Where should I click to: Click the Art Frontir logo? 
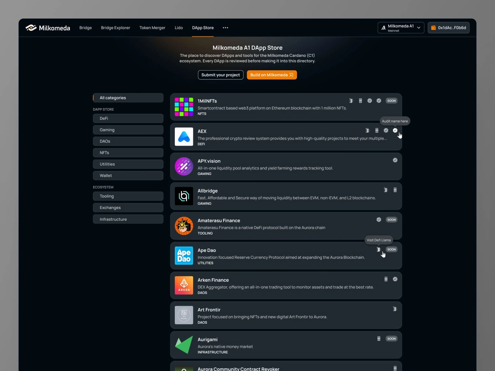pos(184,315)
